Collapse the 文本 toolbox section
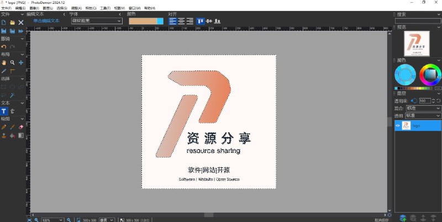This screenshot has height=222, width=442. point(22,103)
